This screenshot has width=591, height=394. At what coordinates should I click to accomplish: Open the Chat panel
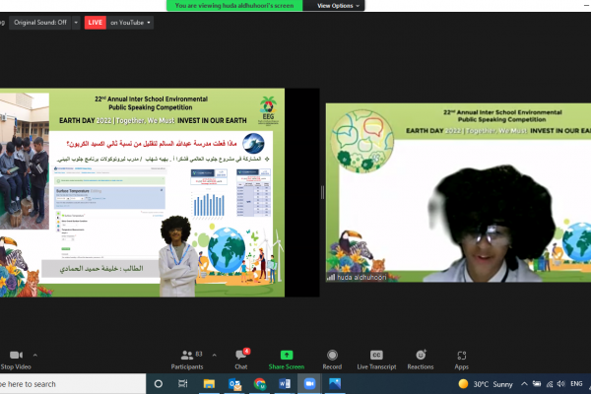[240, 359]
